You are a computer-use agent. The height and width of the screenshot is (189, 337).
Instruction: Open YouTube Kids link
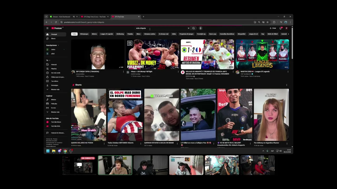coord(56,126)
